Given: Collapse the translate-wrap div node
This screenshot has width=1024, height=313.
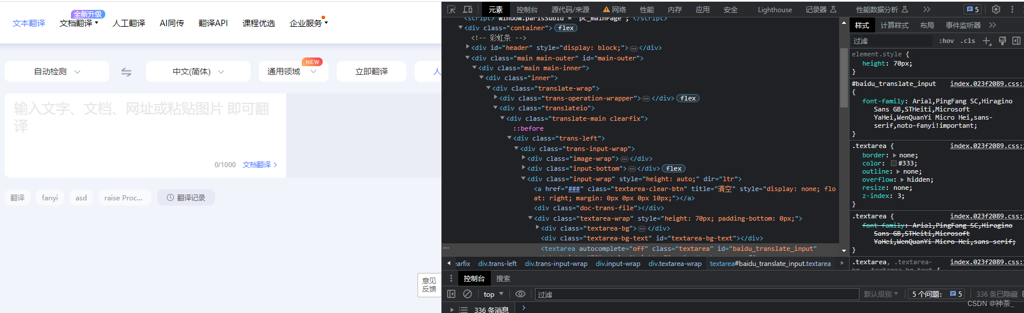Looking at the screenshot, I should point(488,88).
